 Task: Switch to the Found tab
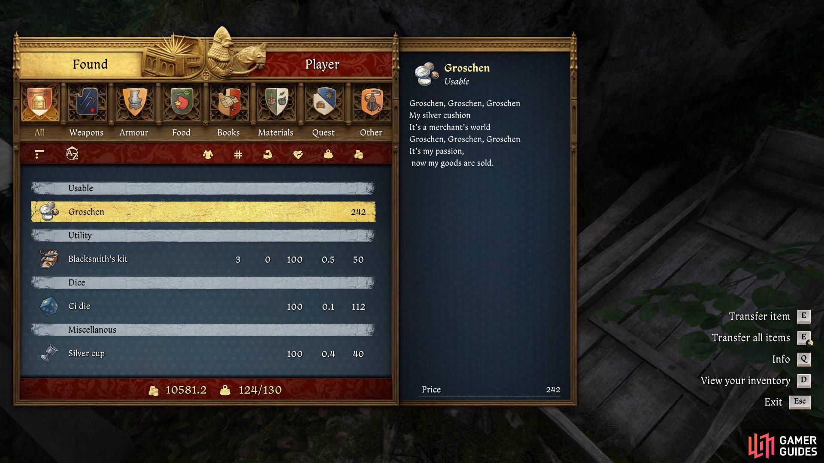[x=90, y=64]
